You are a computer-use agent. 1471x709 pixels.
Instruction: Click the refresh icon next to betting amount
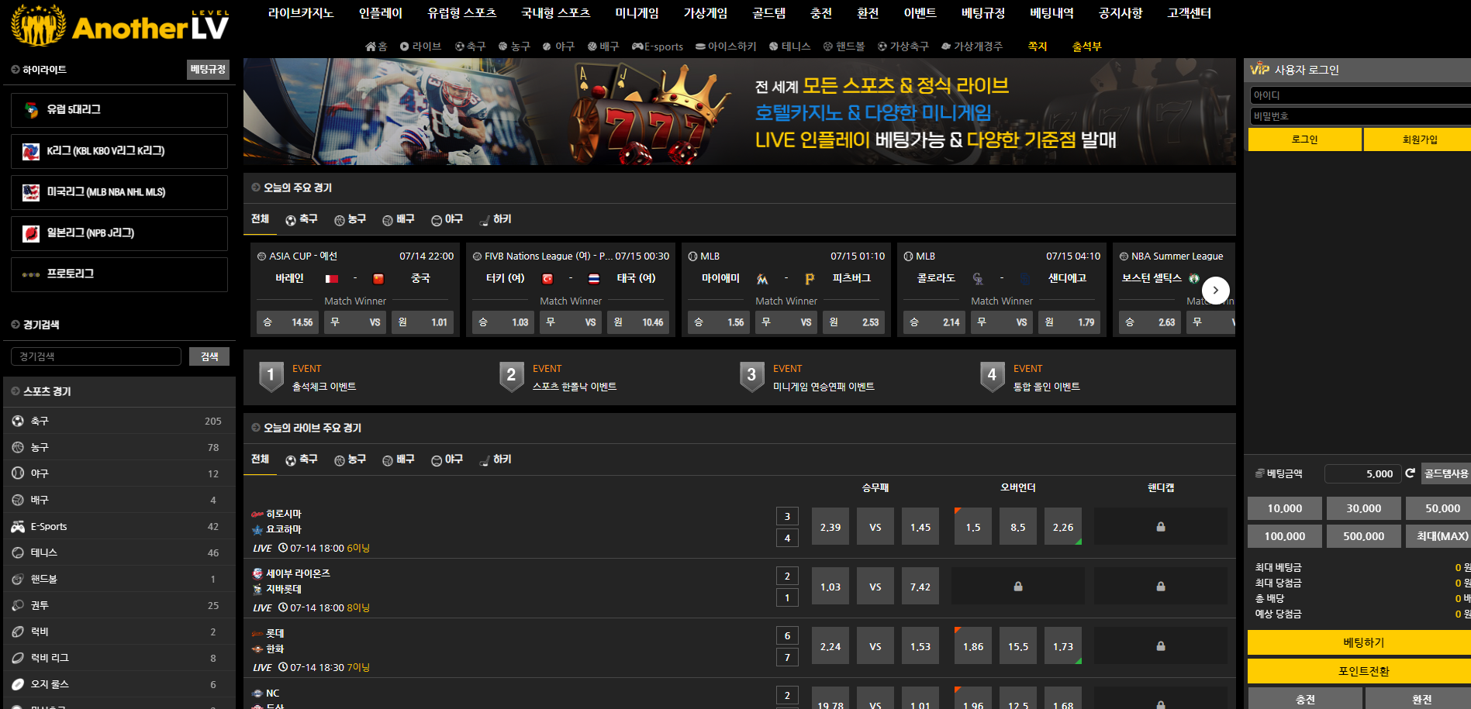(1410, 473)
